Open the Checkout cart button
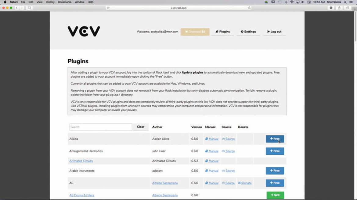The height and width of the screenshot is (200, 357). tap(195, 32)
